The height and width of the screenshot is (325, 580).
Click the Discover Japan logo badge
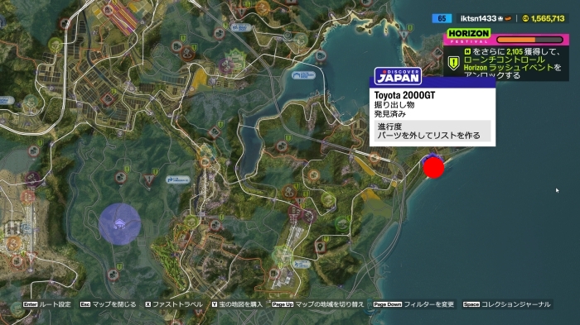click(x=398, y=76)
